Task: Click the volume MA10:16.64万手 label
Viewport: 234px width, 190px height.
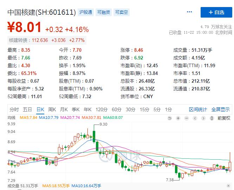Action: pos(86,186)
